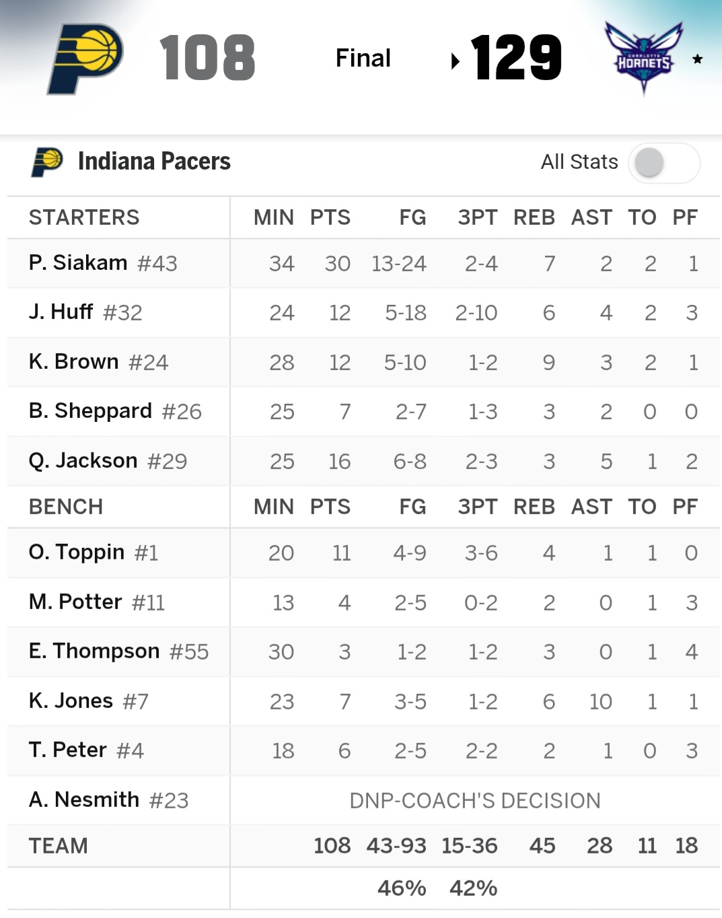Click the winner arrow beside 129
The height and width of the screenshot is (918, 722).
[456, 61]
